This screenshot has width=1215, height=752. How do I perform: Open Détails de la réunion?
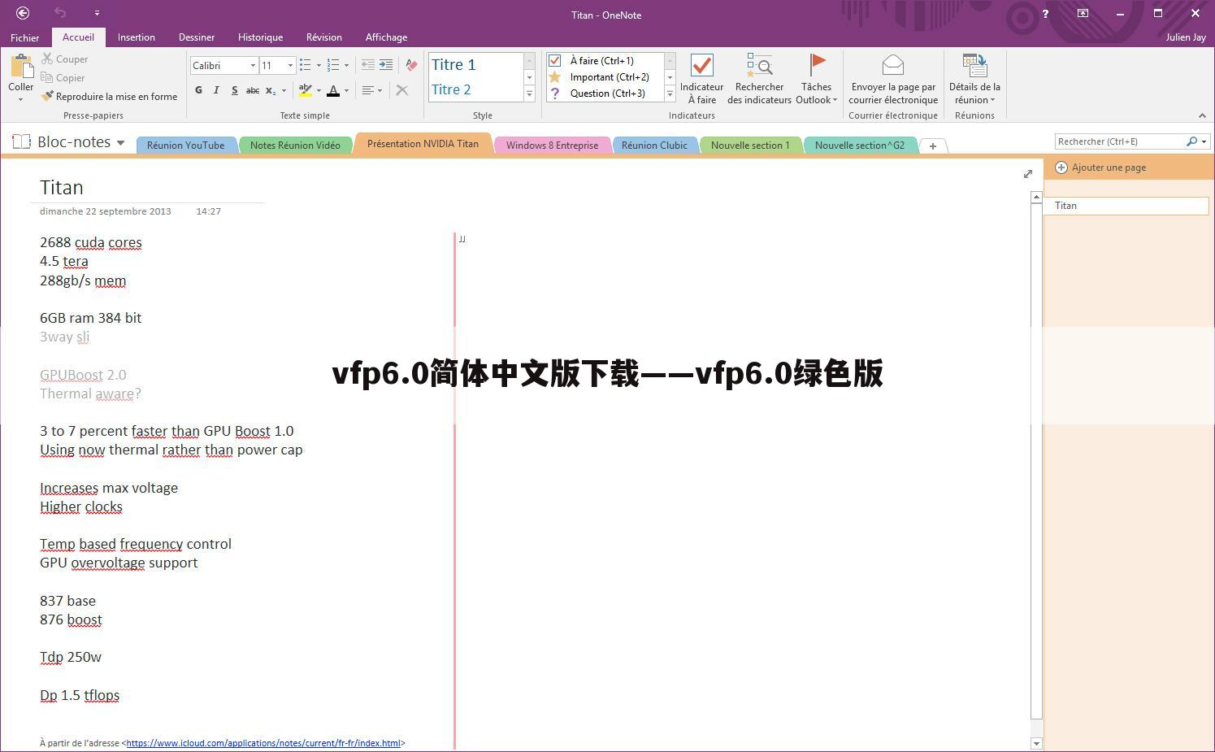[974, 79]
